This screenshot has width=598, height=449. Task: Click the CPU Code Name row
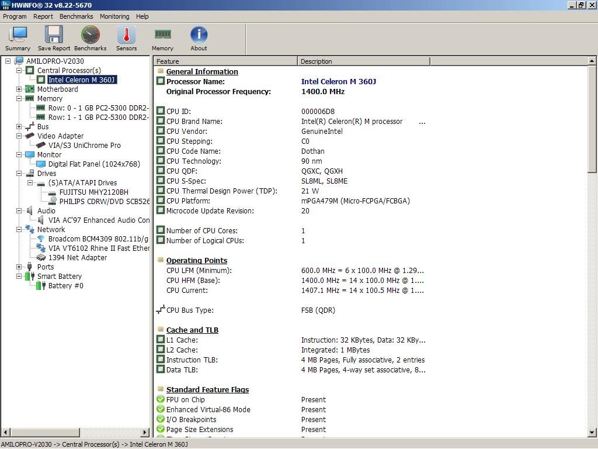click(x=291, y=151)
